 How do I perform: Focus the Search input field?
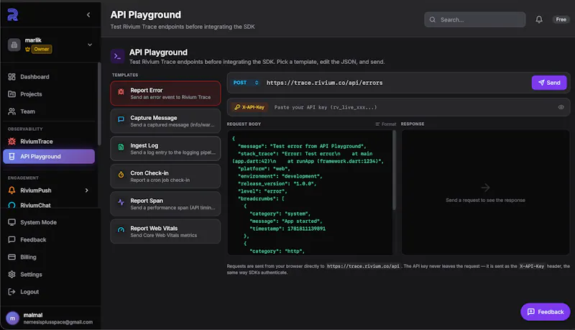point(474,19)
